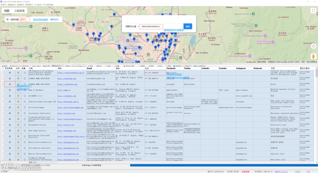This screenshot has height=173, width=318.
Task: Switch map to 地图 view tab
Action: (7, 11)
